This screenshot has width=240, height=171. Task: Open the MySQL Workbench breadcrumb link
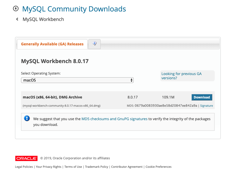point(43,19)
